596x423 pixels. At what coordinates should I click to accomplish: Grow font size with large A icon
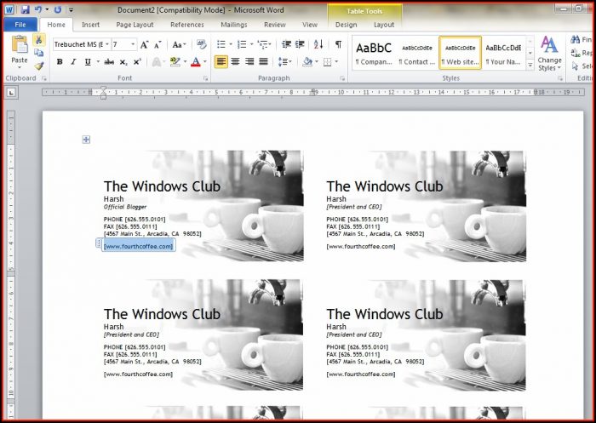coord(144,45)
